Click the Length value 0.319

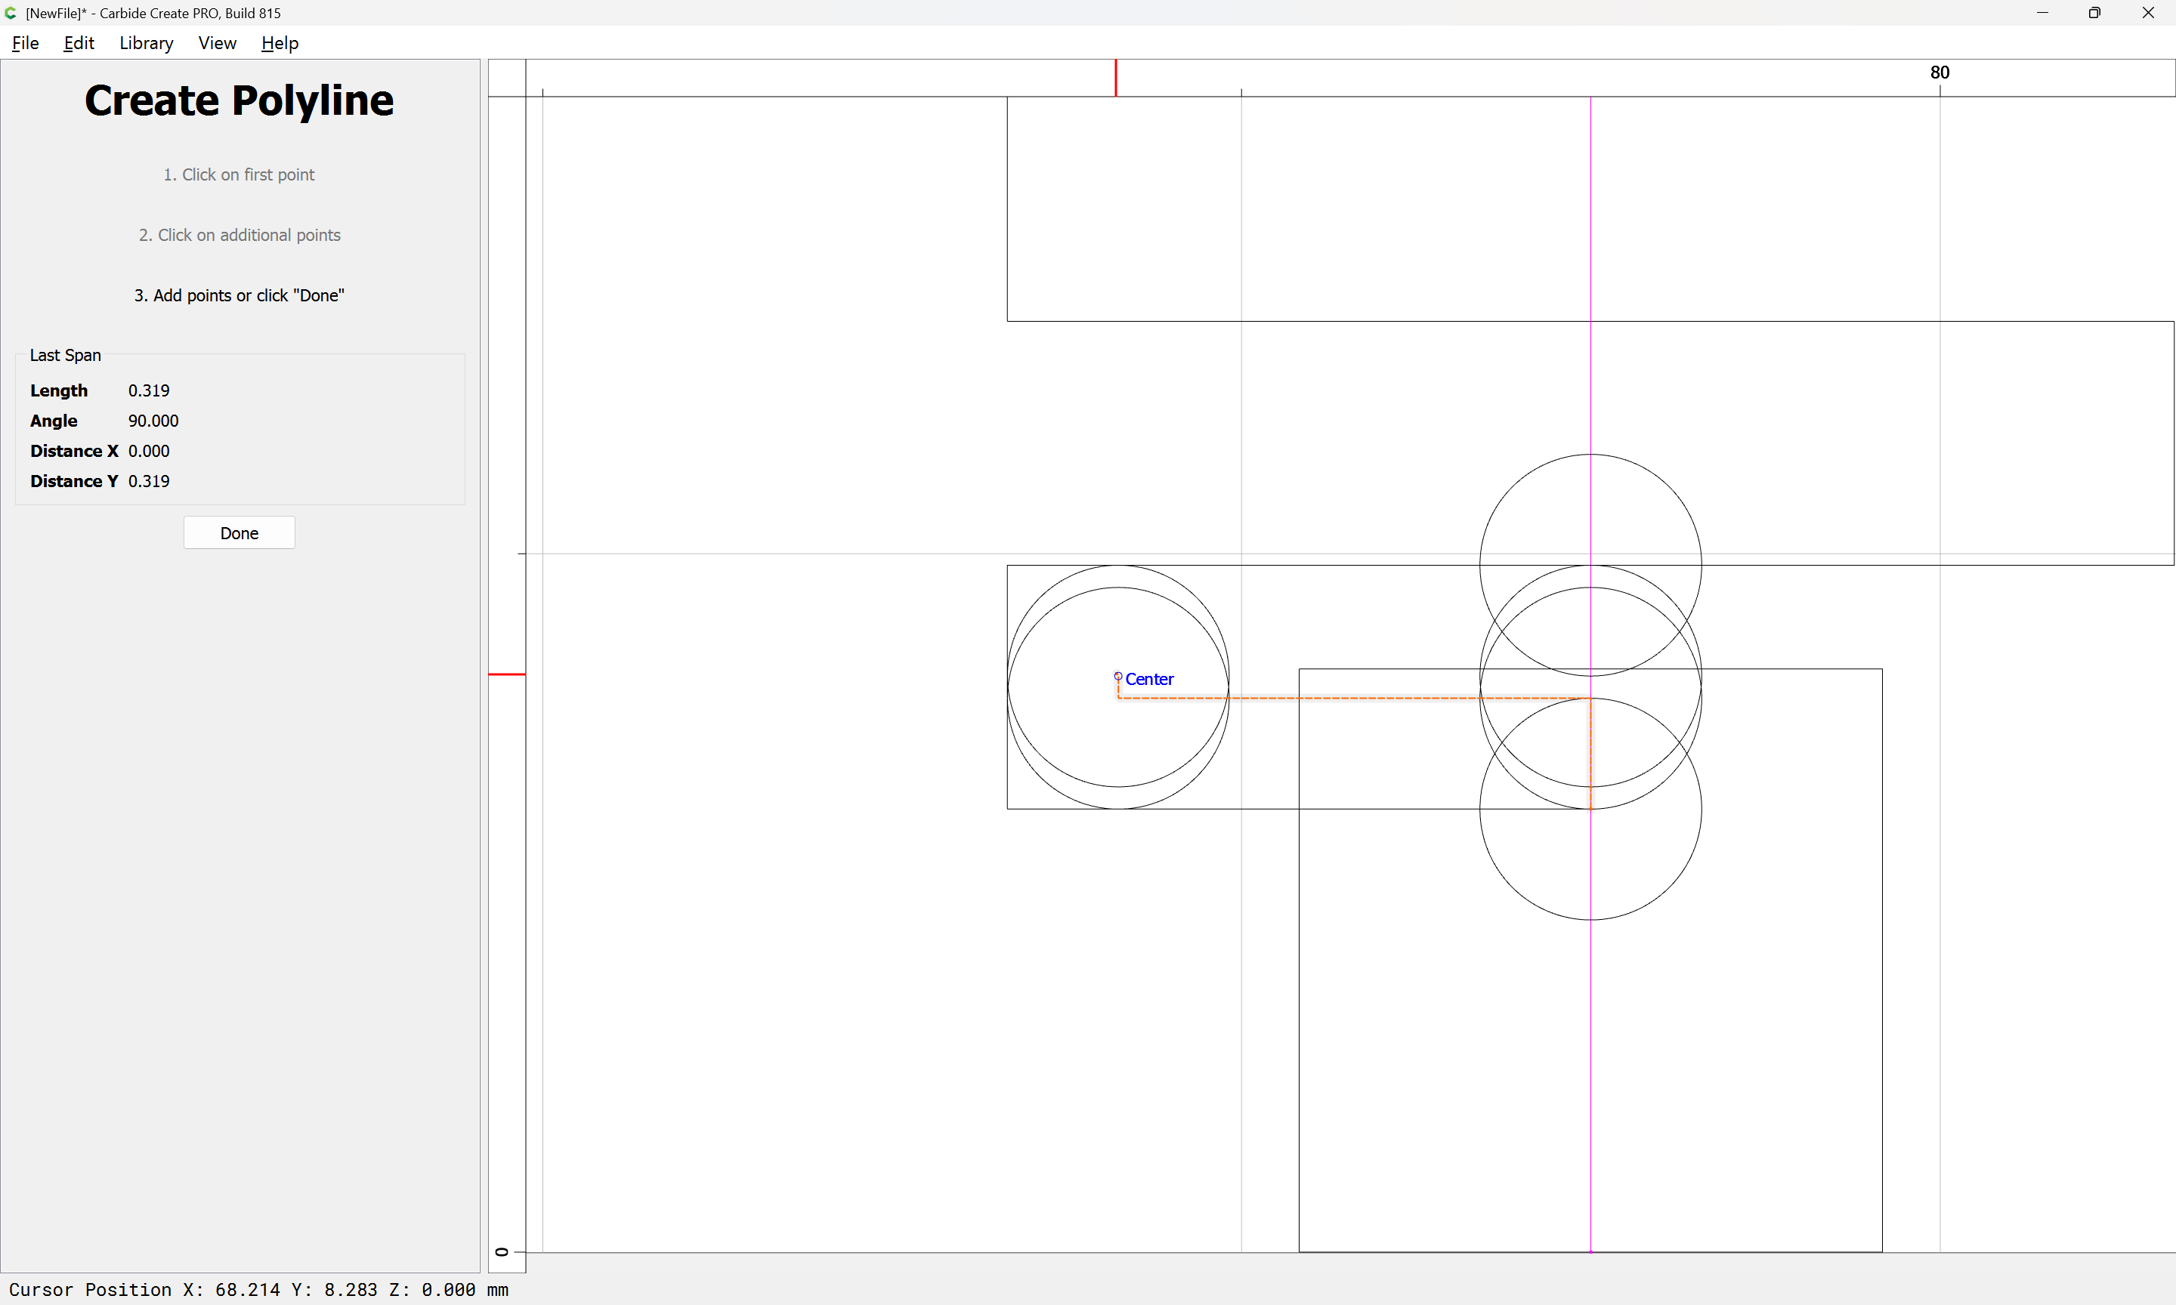pyautogui.click(x=149, y=390)
